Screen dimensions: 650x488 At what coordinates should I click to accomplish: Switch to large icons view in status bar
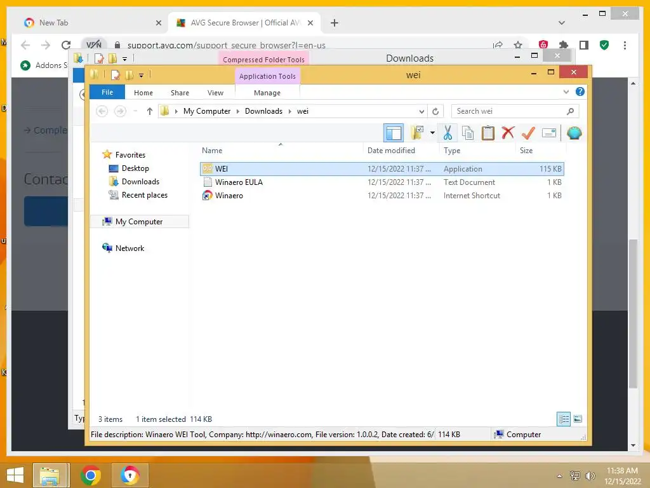click(578, 419)
